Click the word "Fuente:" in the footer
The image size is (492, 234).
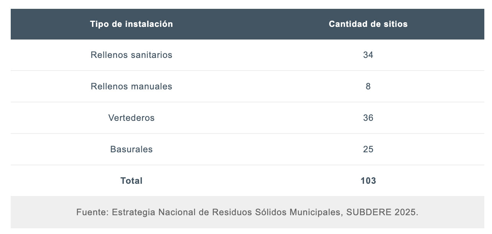[92, 213]
